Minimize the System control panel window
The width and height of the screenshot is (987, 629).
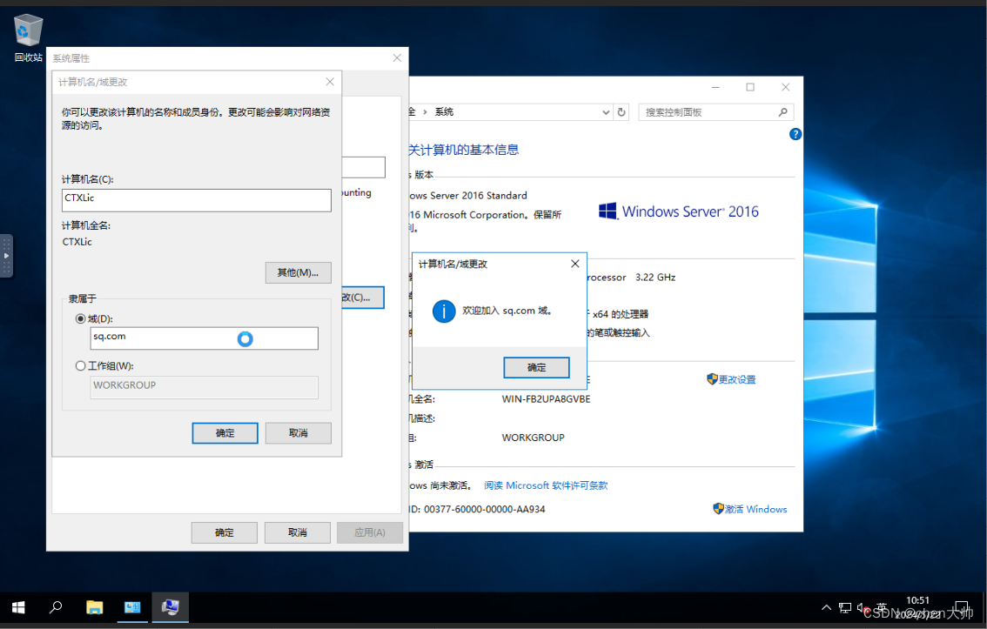pyautogui.click(x=715, y=87)
